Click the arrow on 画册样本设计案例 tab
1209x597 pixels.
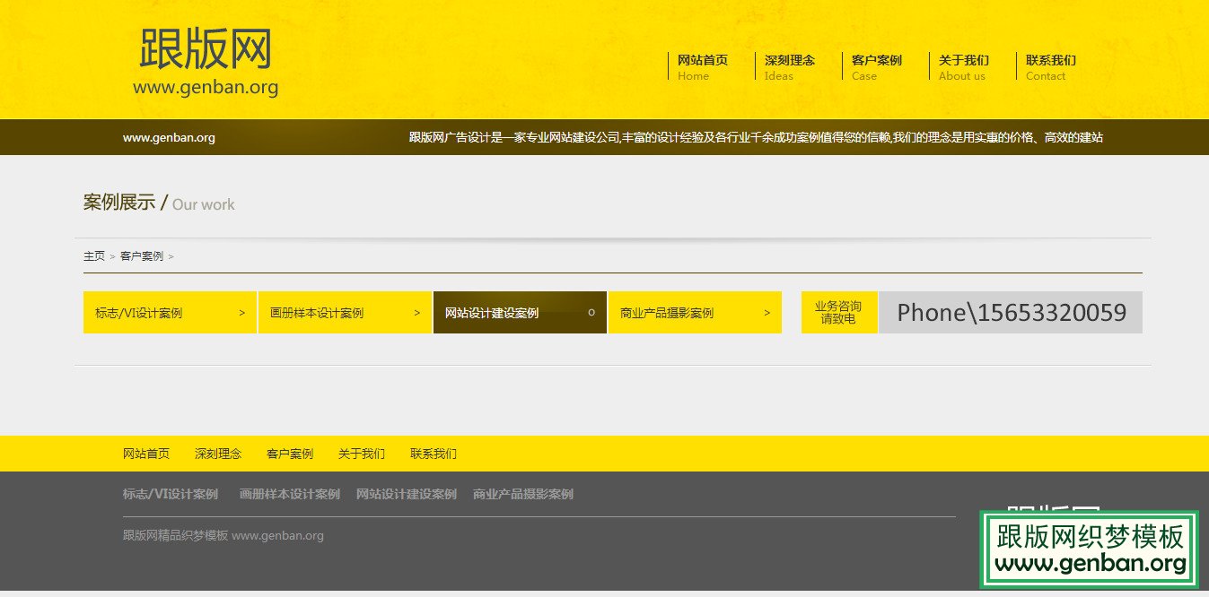pos(416,312)
